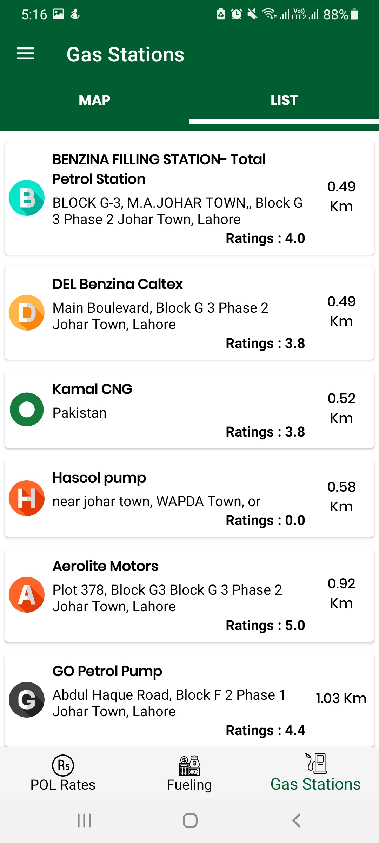The image size is (379, 843).
Task: Open BENZINA FILLING STATION listing title
Action: coord(159,169)
